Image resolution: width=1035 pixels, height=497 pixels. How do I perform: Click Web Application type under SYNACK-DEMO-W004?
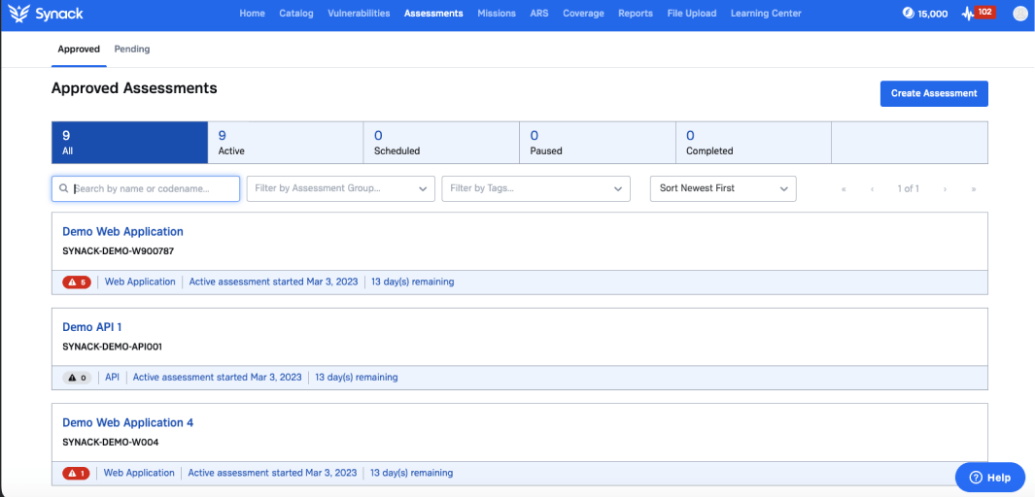[139, 474]
